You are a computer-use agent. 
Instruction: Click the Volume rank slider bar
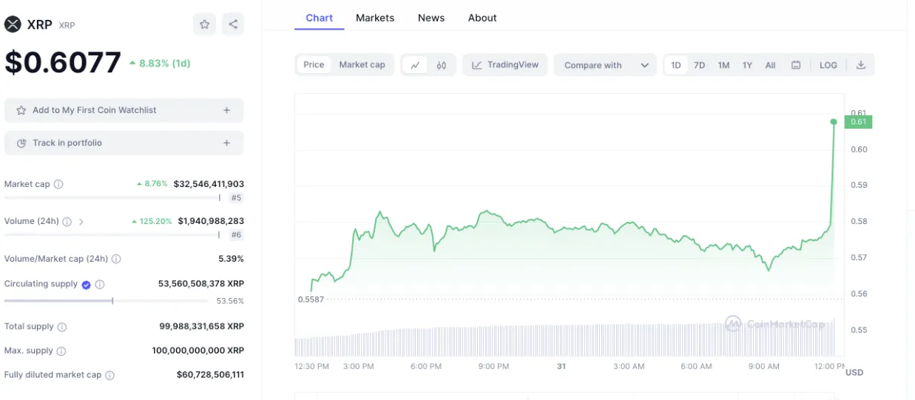pyautogui.click(x=112, y=234)
